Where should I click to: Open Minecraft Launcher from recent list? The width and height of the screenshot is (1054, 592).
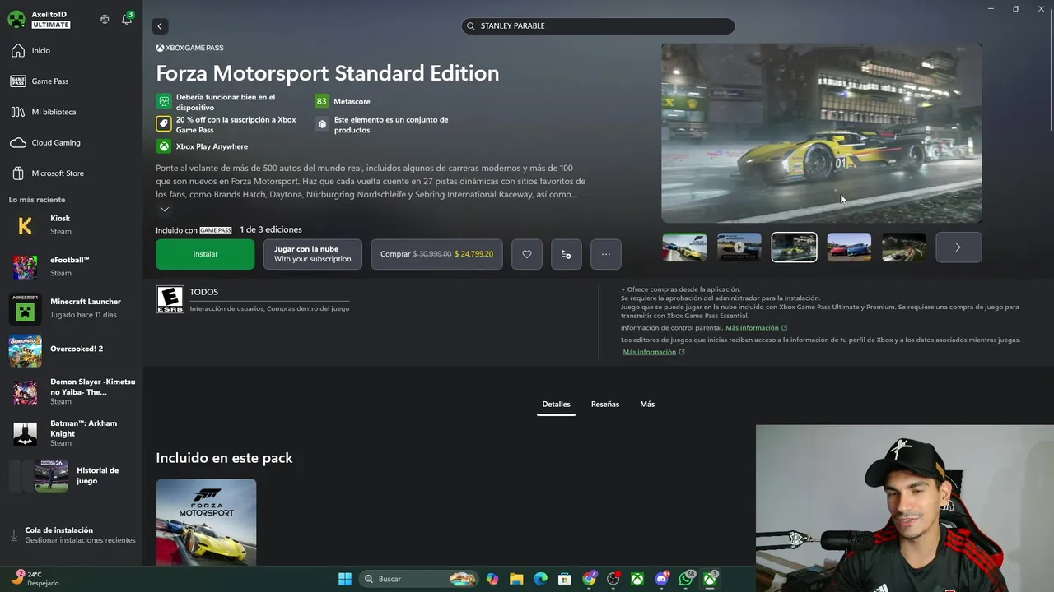(71, 308)
